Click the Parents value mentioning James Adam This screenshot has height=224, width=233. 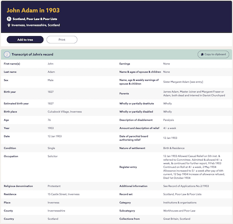pyautogui.click(x=194, y=94)
